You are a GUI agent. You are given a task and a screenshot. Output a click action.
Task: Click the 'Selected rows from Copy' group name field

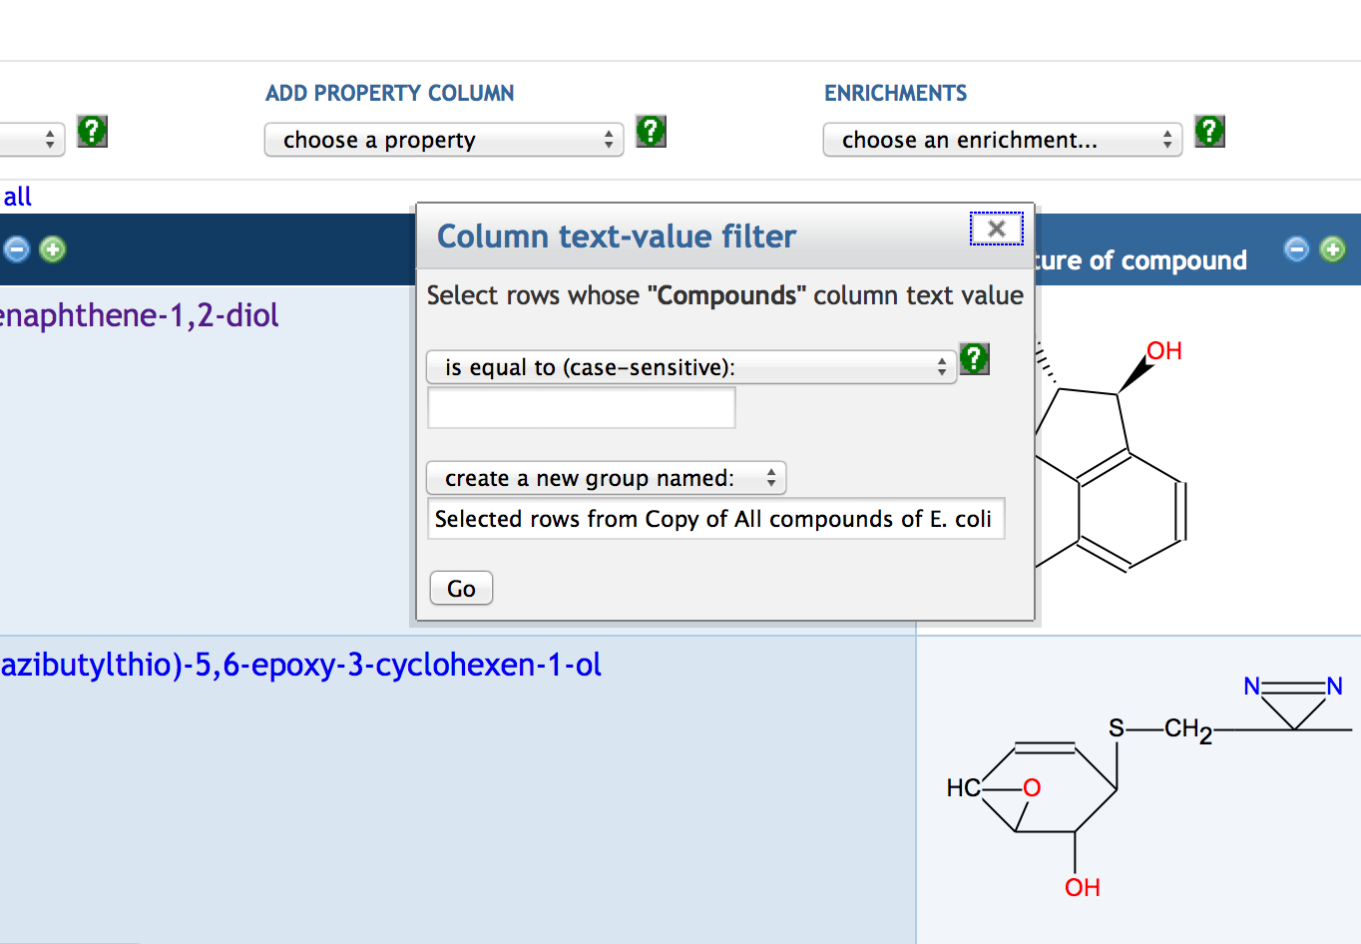714,519
